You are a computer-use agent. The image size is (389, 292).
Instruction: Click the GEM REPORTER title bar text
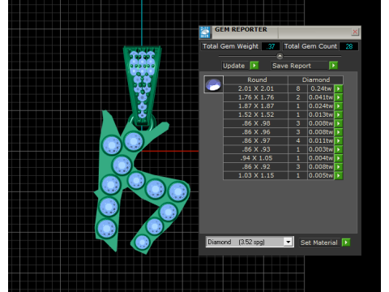241,29
